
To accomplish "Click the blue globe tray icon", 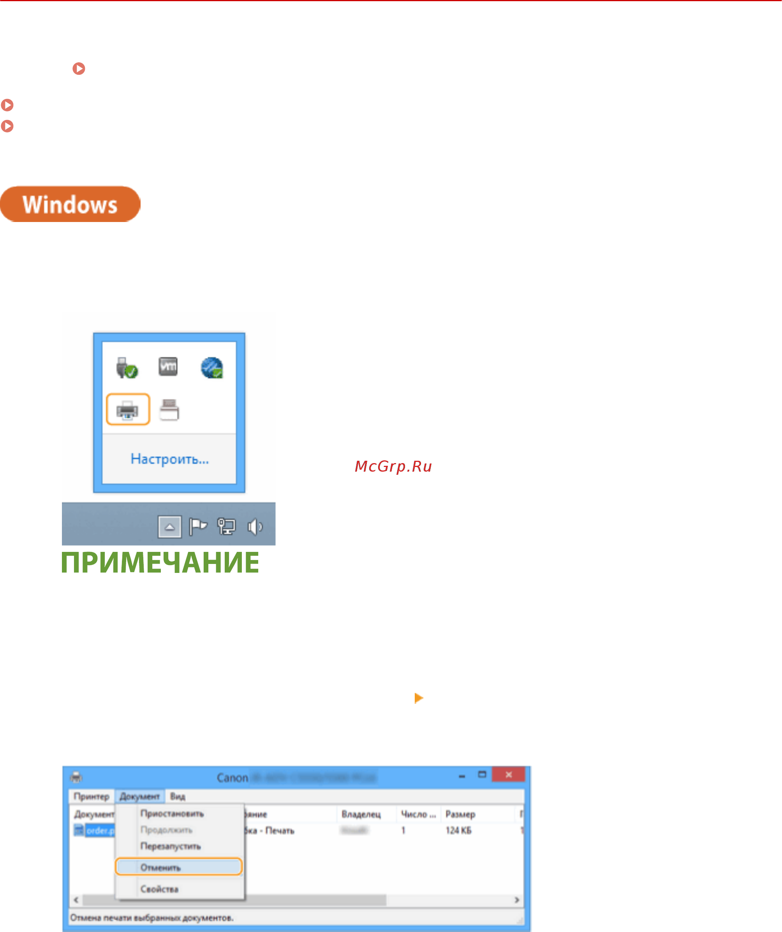I will 212,368.
